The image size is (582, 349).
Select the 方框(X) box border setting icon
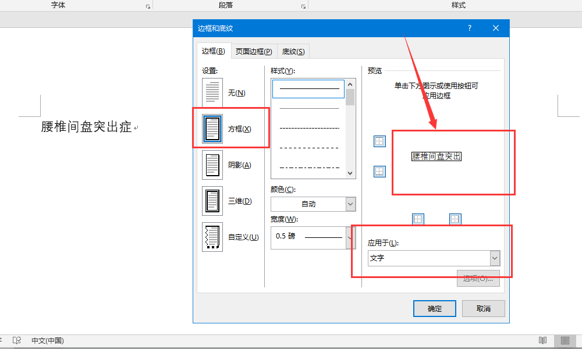[x=212, y=129]
